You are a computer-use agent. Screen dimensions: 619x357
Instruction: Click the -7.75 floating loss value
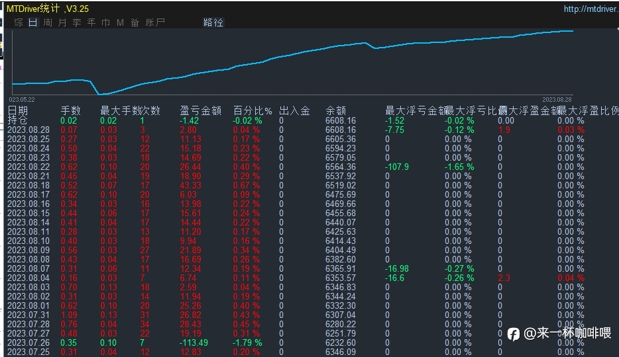click(x=395, y=130)
